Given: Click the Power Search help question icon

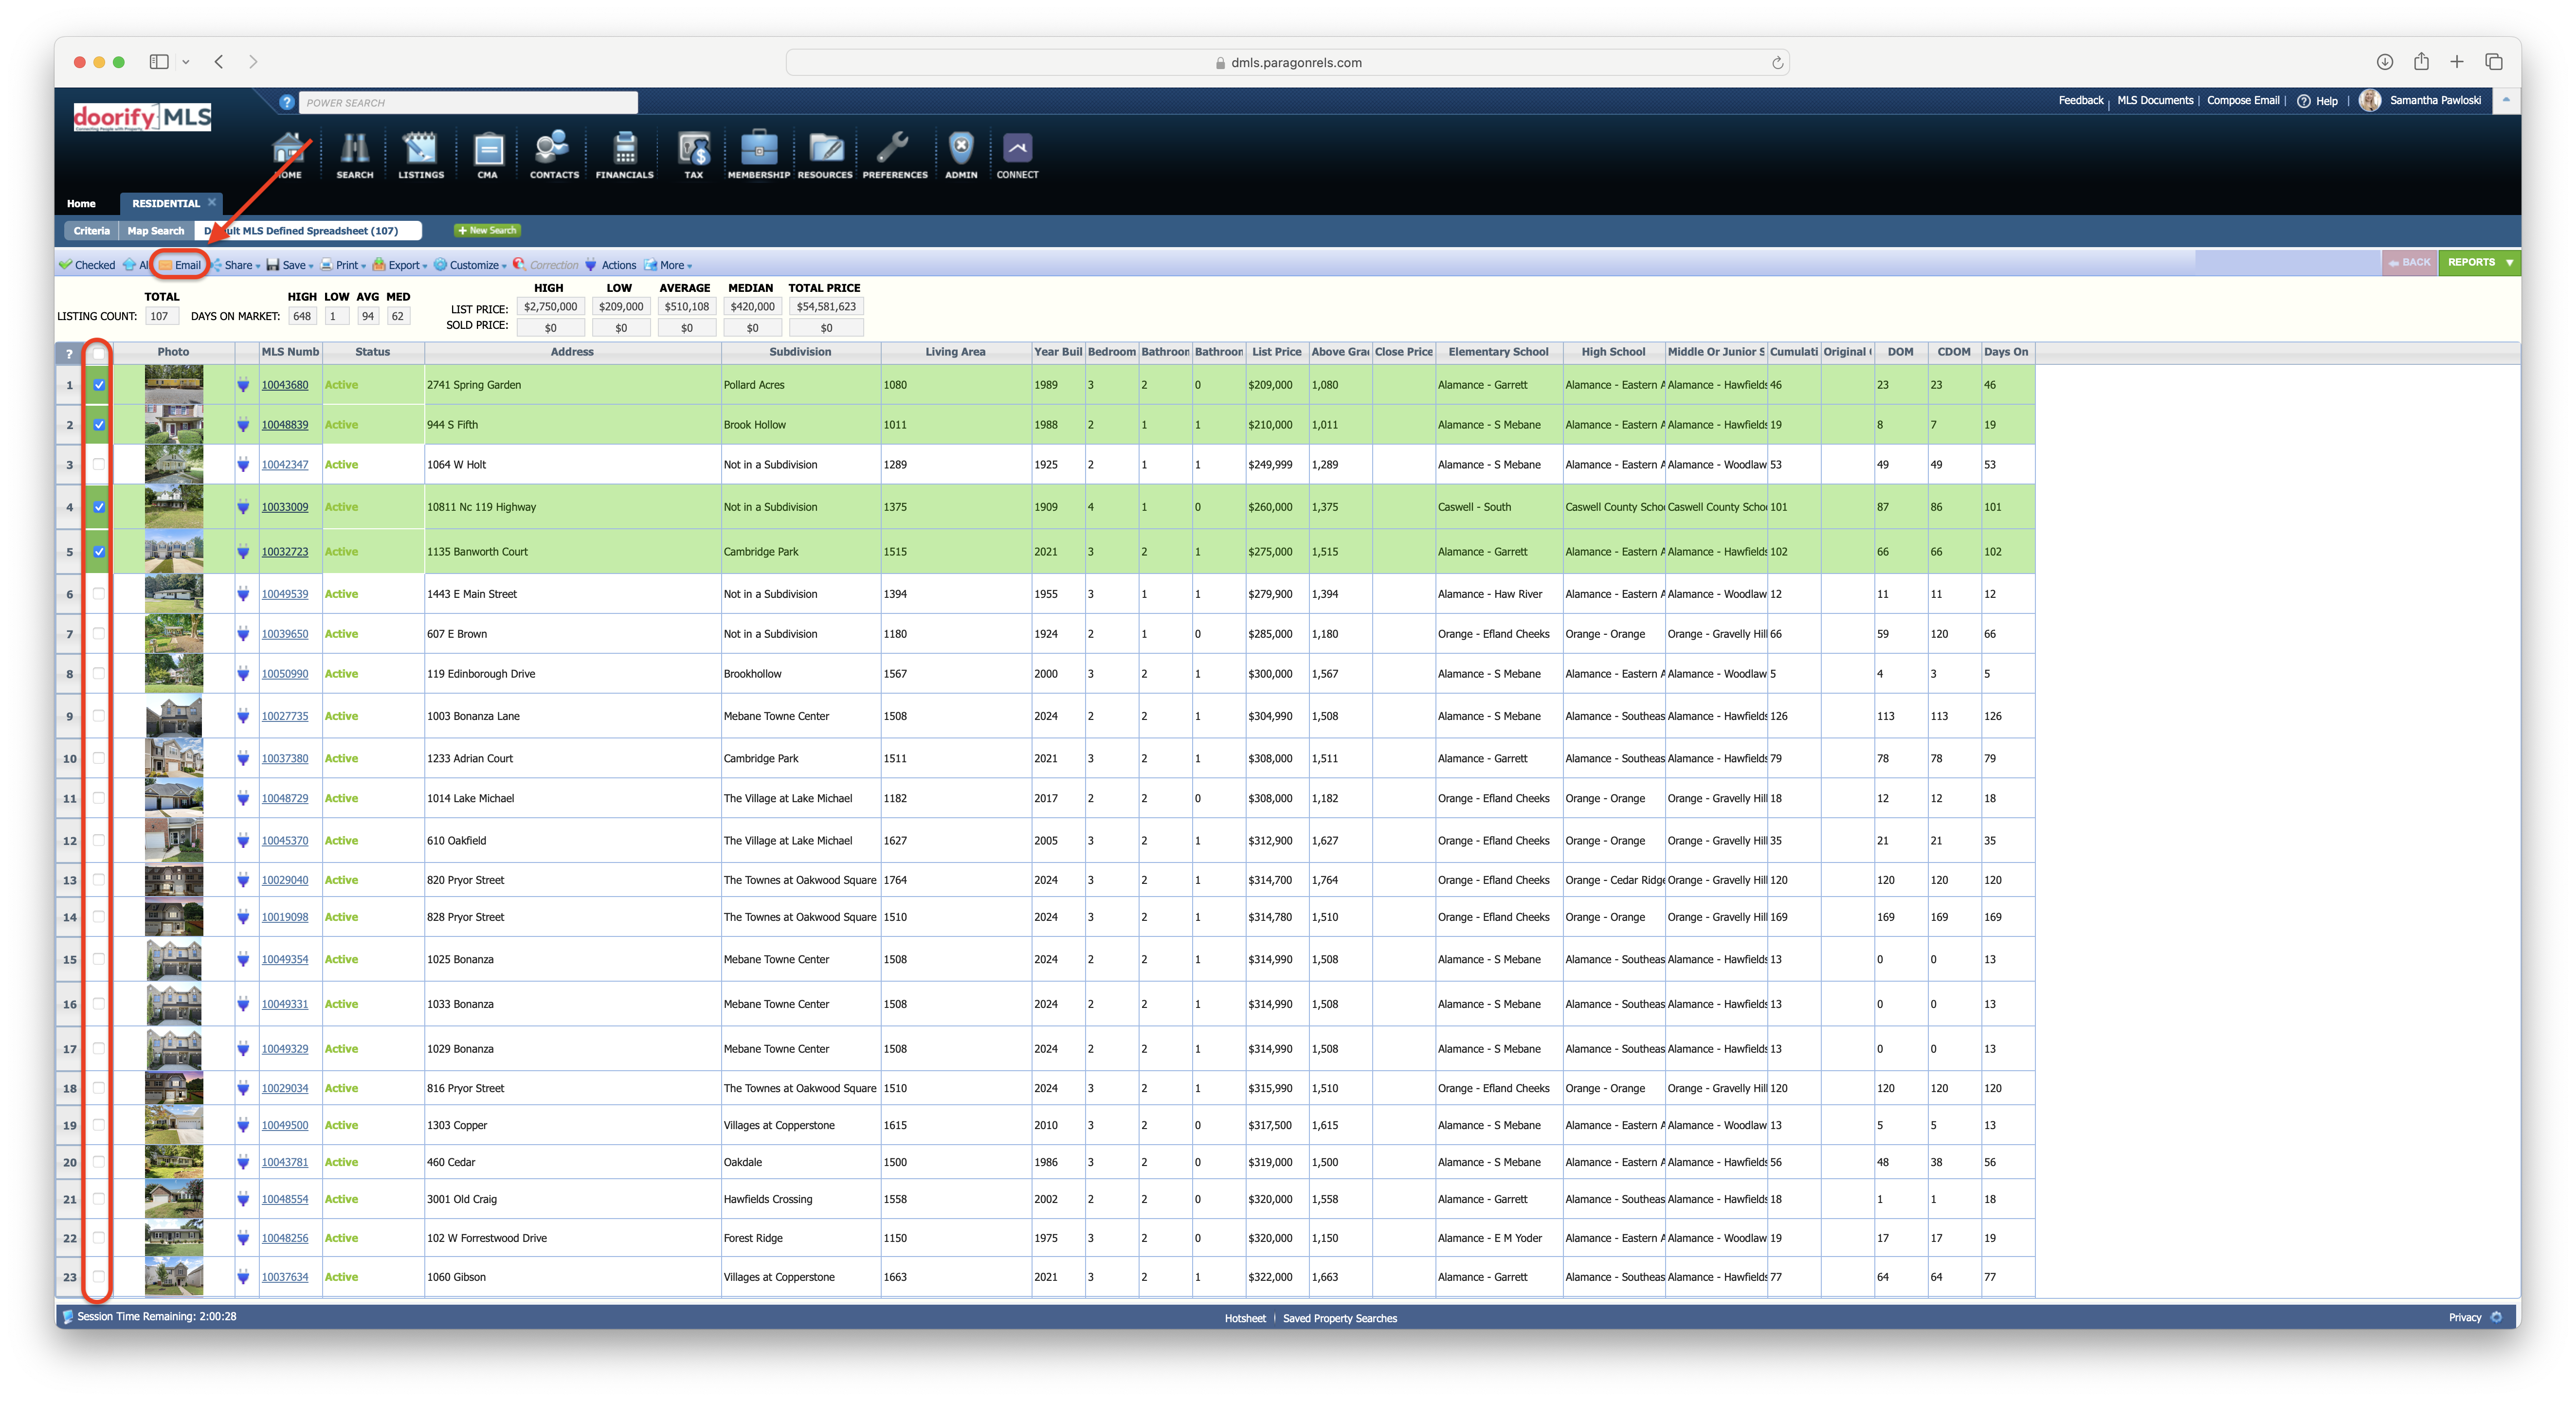Looking at the screenshot, I should (287, 102).
